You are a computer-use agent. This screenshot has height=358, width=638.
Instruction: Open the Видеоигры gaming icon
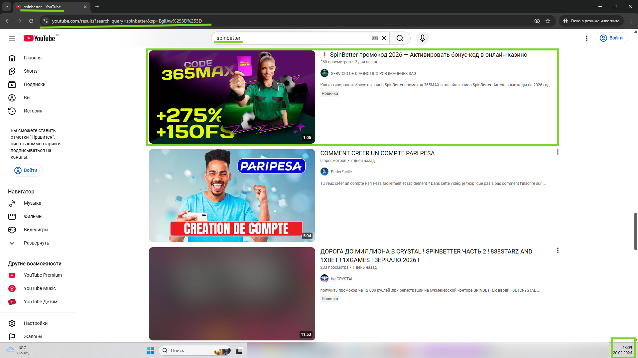(12, 230)
